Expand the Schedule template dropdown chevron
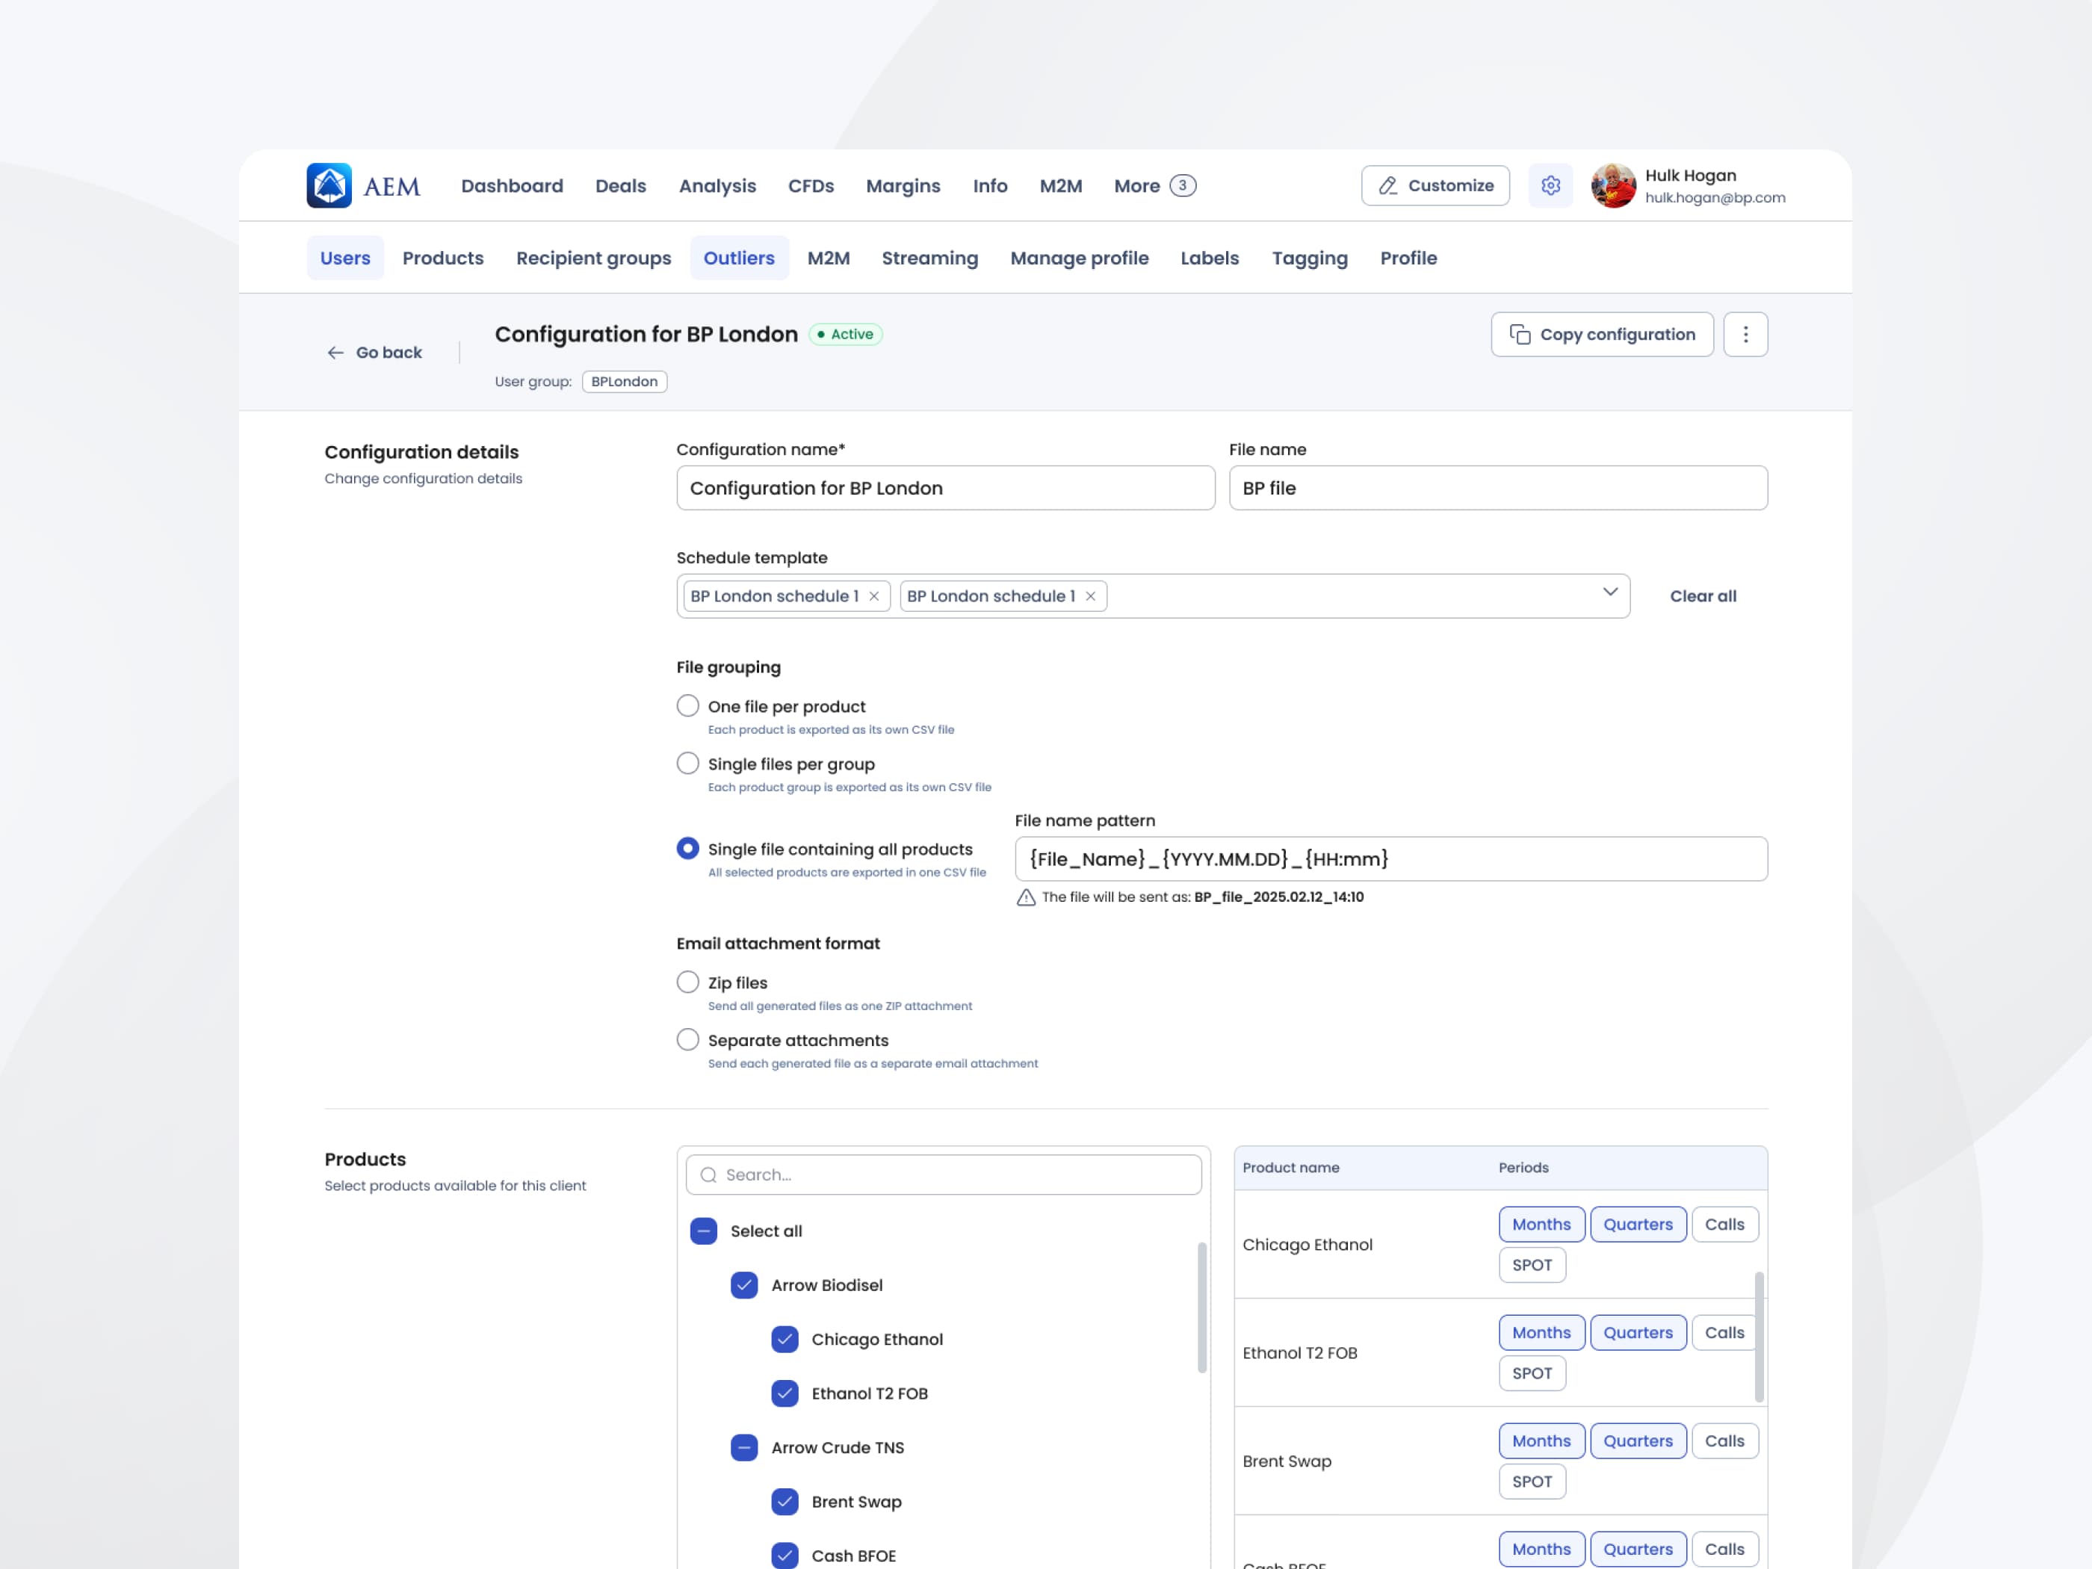Screen dimensions: 2092x1569 click(x=1609, y=592)
